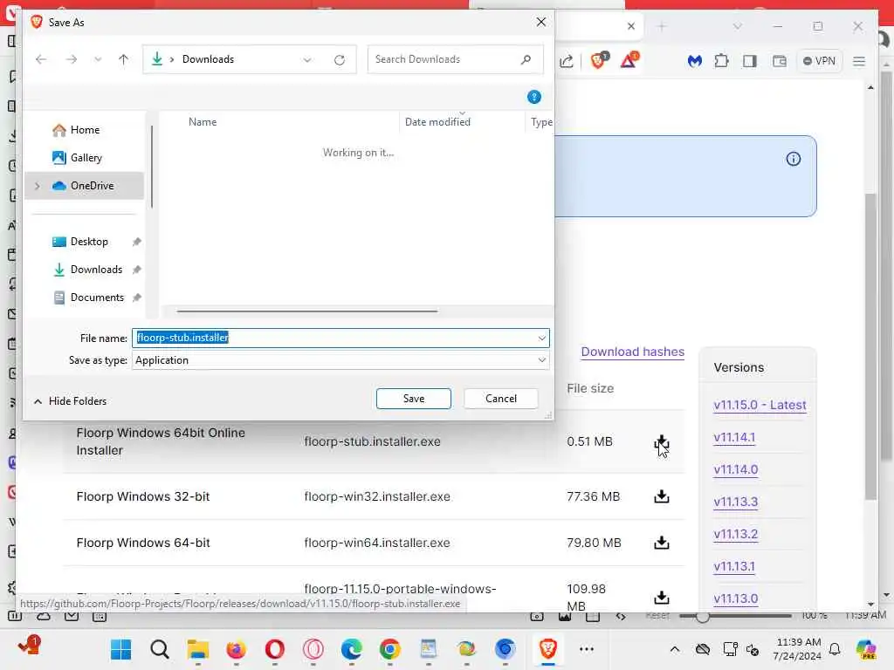Go forward in the Save As dialog
Viewport: 894px width, 670px height.
pyautogui.click(x=72, y=59)
